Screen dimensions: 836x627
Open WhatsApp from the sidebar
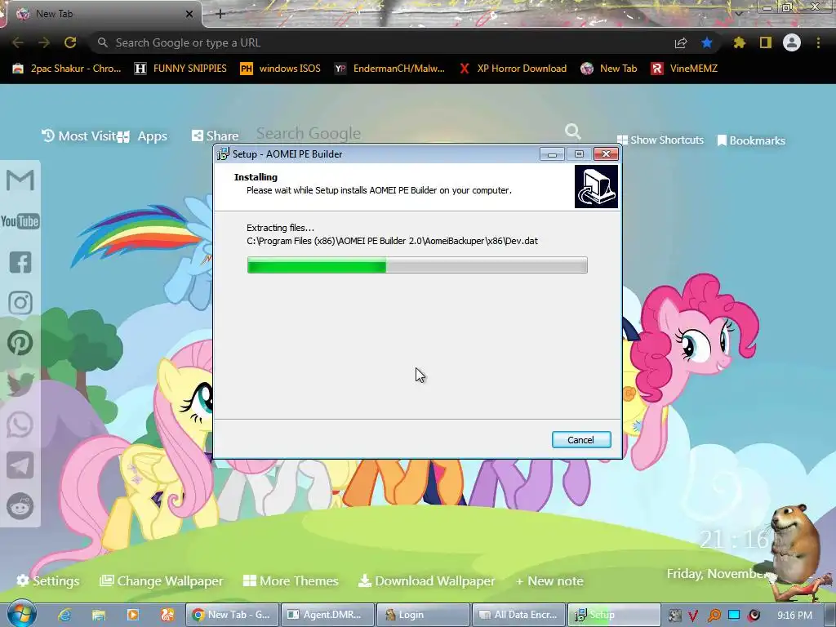pyautogui.click(x=20, y=425)
